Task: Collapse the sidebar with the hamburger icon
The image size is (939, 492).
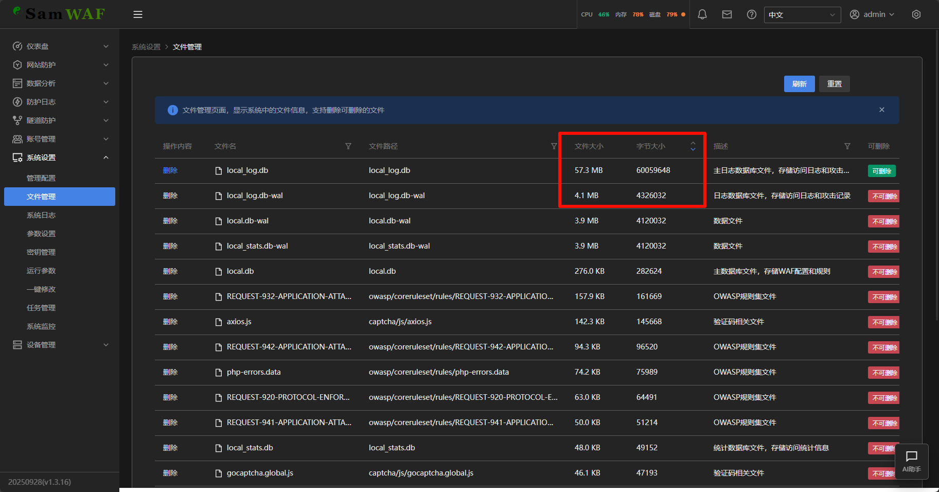Action: tap(138, 14)
